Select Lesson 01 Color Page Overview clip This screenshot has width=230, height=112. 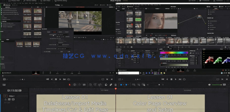[x=160, y=103]
